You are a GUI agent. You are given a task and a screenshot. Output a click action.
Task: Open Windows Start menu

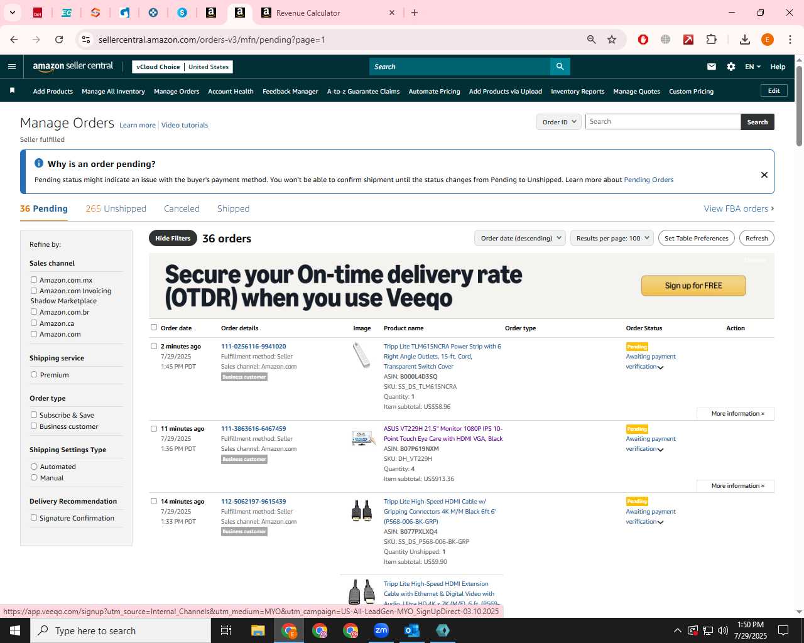point(15,630)
